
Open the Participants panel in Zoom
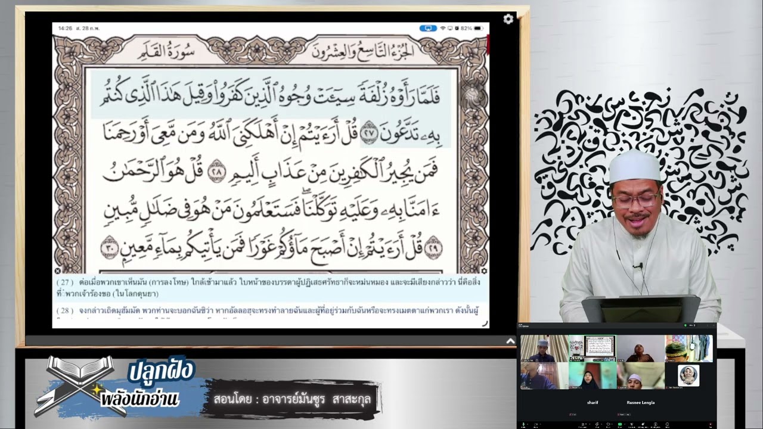point(584,425)
